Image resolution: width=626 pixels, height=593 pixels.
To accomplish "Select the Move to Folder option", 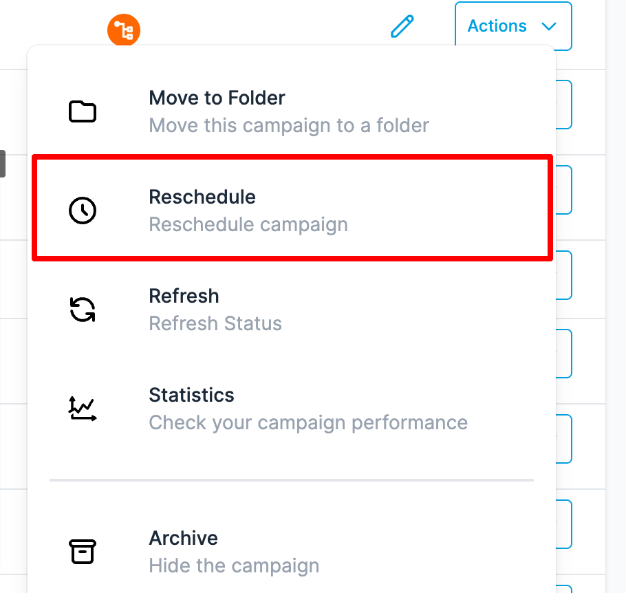I will (x=292, y=111).
